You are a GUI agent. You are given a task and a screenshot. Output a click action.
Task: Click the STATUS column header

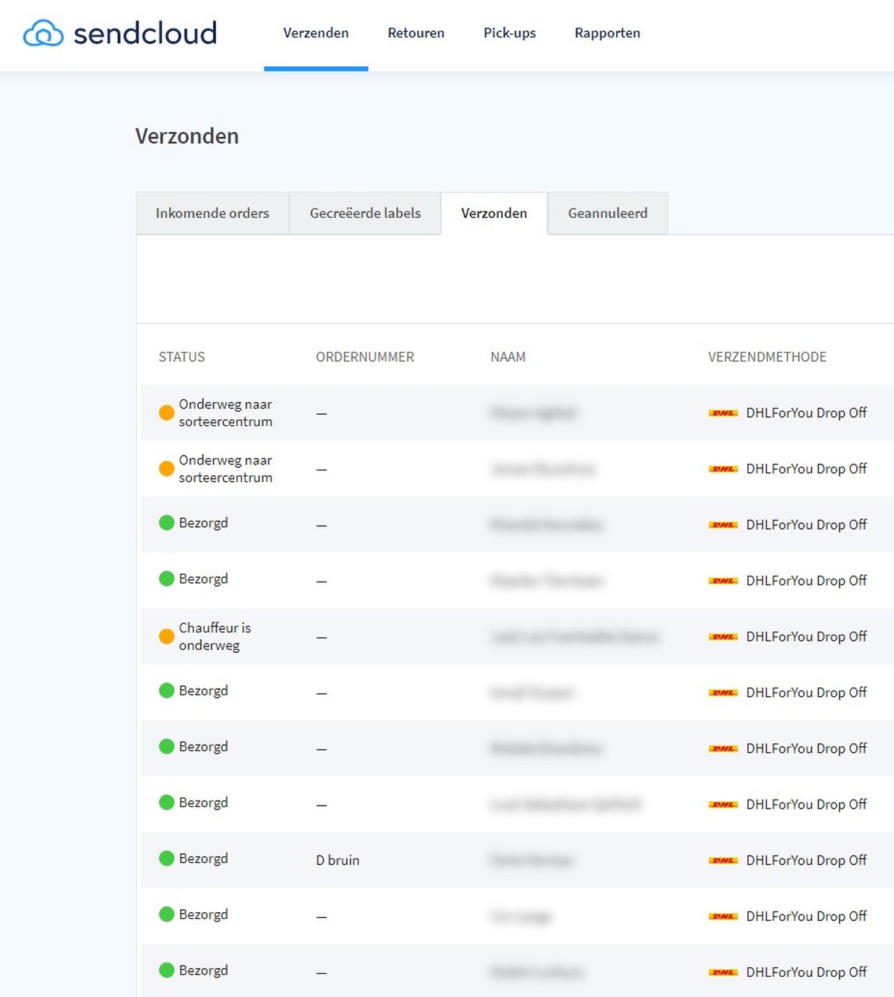(x=182, y=357)
